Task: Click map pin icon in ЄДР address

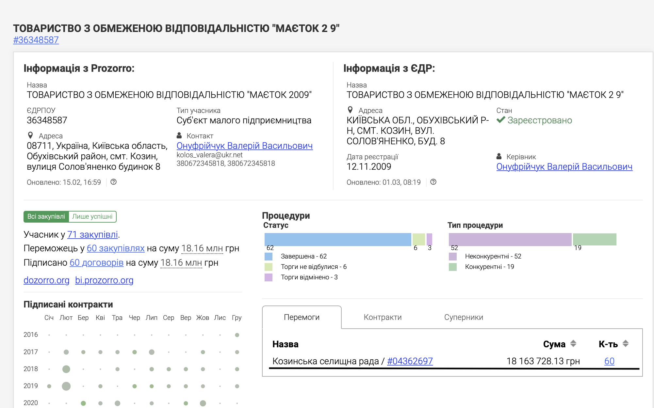Action: point(350,110)
